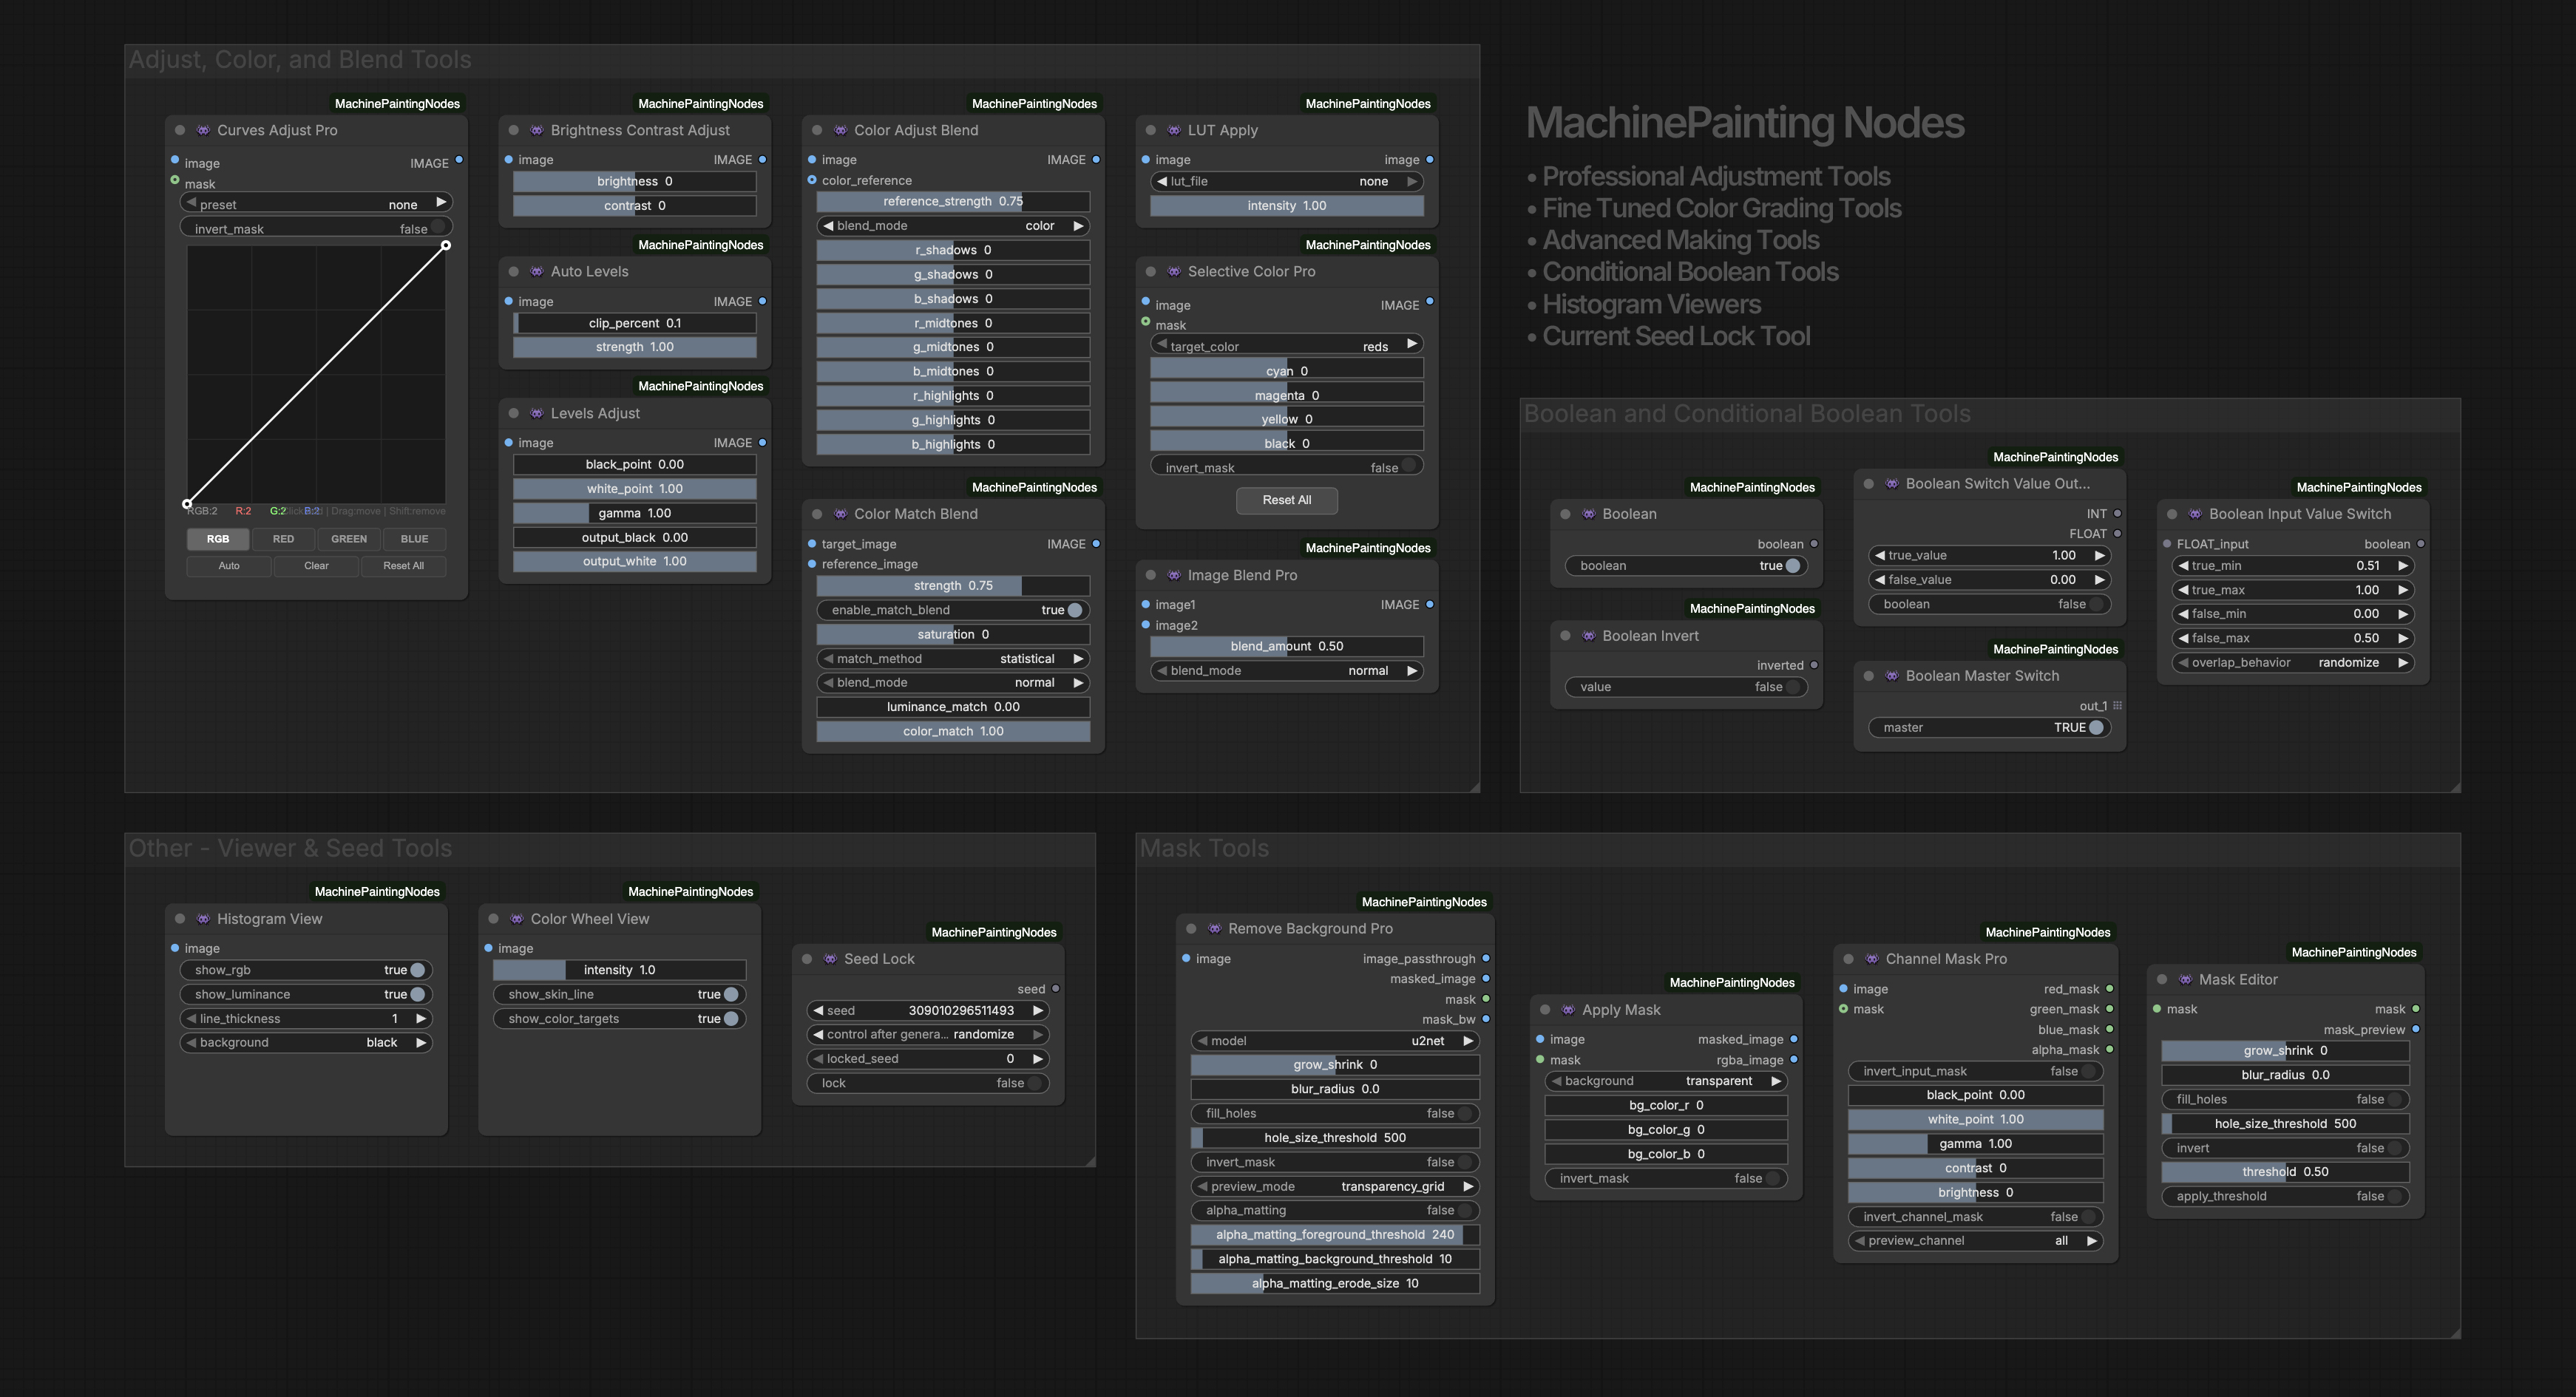
Task: Click the Levels Adjust node icon
Action: click(x=537, y=413)
